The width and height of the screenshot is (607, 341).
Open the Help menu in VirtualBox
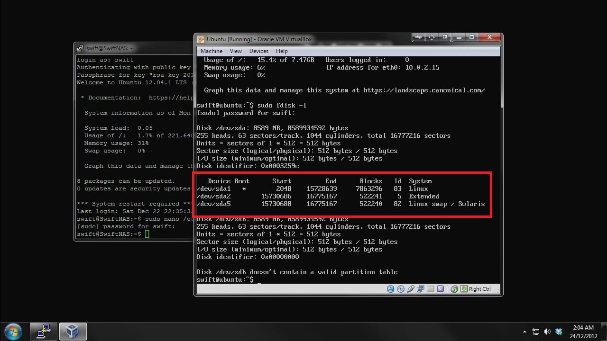pyautogui.click(x=282, y=51)
